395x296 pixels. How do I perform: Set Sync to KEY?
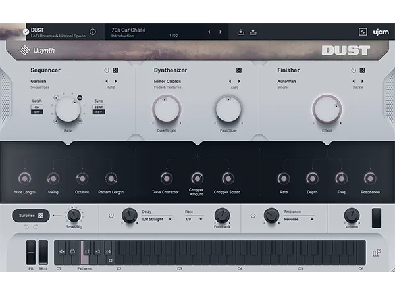(99, 112)
